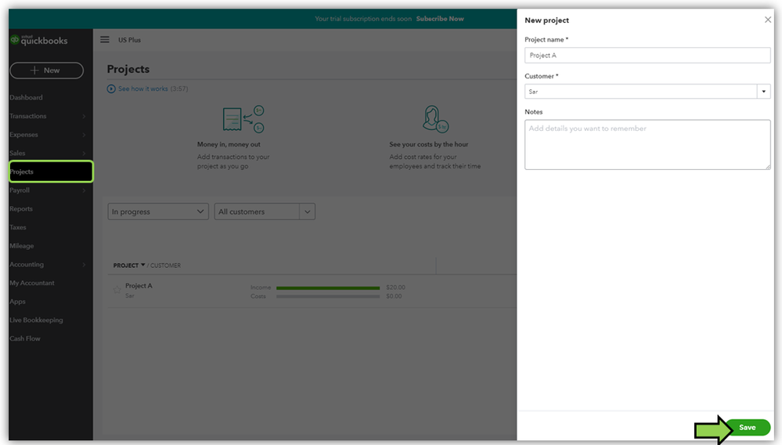Click the gray Costs progress bar
The height and width of the screenshot is (445, 782).
pos(328,296)
